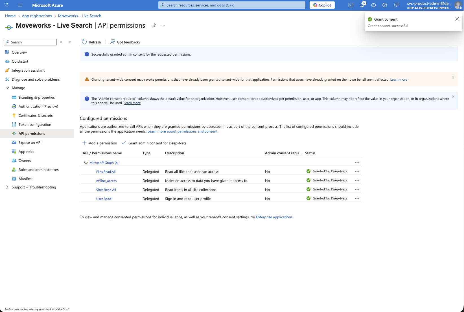Open more options for Microsoft Graph group
464x312 pixels.
point(357,162)
